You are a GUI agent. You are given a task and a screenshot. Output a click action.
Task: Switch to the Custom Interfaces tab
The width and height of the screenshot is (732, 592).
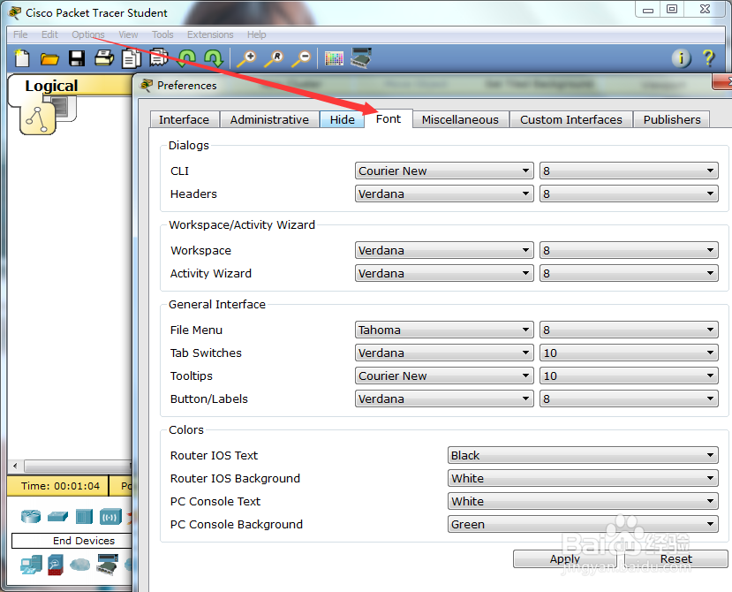[x=570, y=118]
